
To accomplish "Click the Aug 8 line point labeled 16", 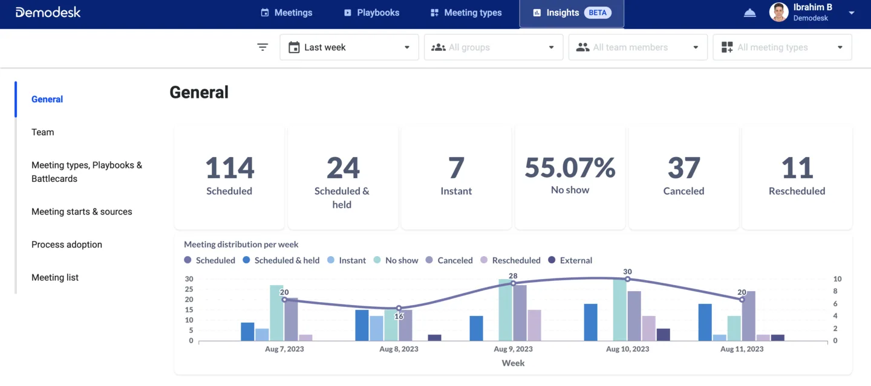I will tap(399, 308).
